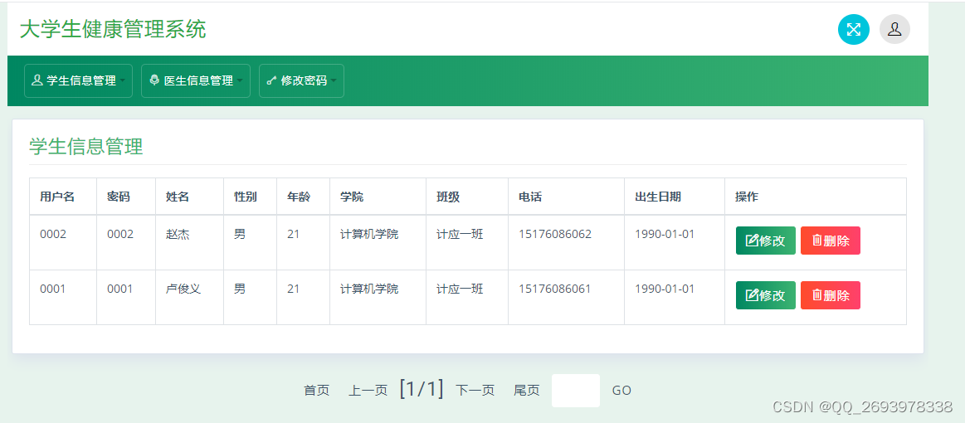Viewport: 965px width, 423px height.
Task: Click the cyan fullscreen expand icon
Action: tap(854, 30)
